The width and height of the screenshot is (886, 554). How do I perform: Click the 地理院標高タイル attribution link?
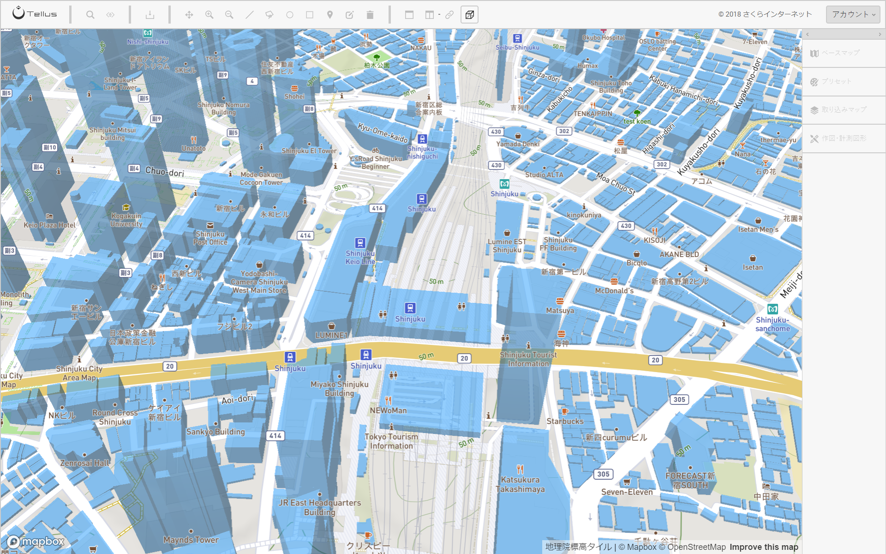[x=579, y=547]
